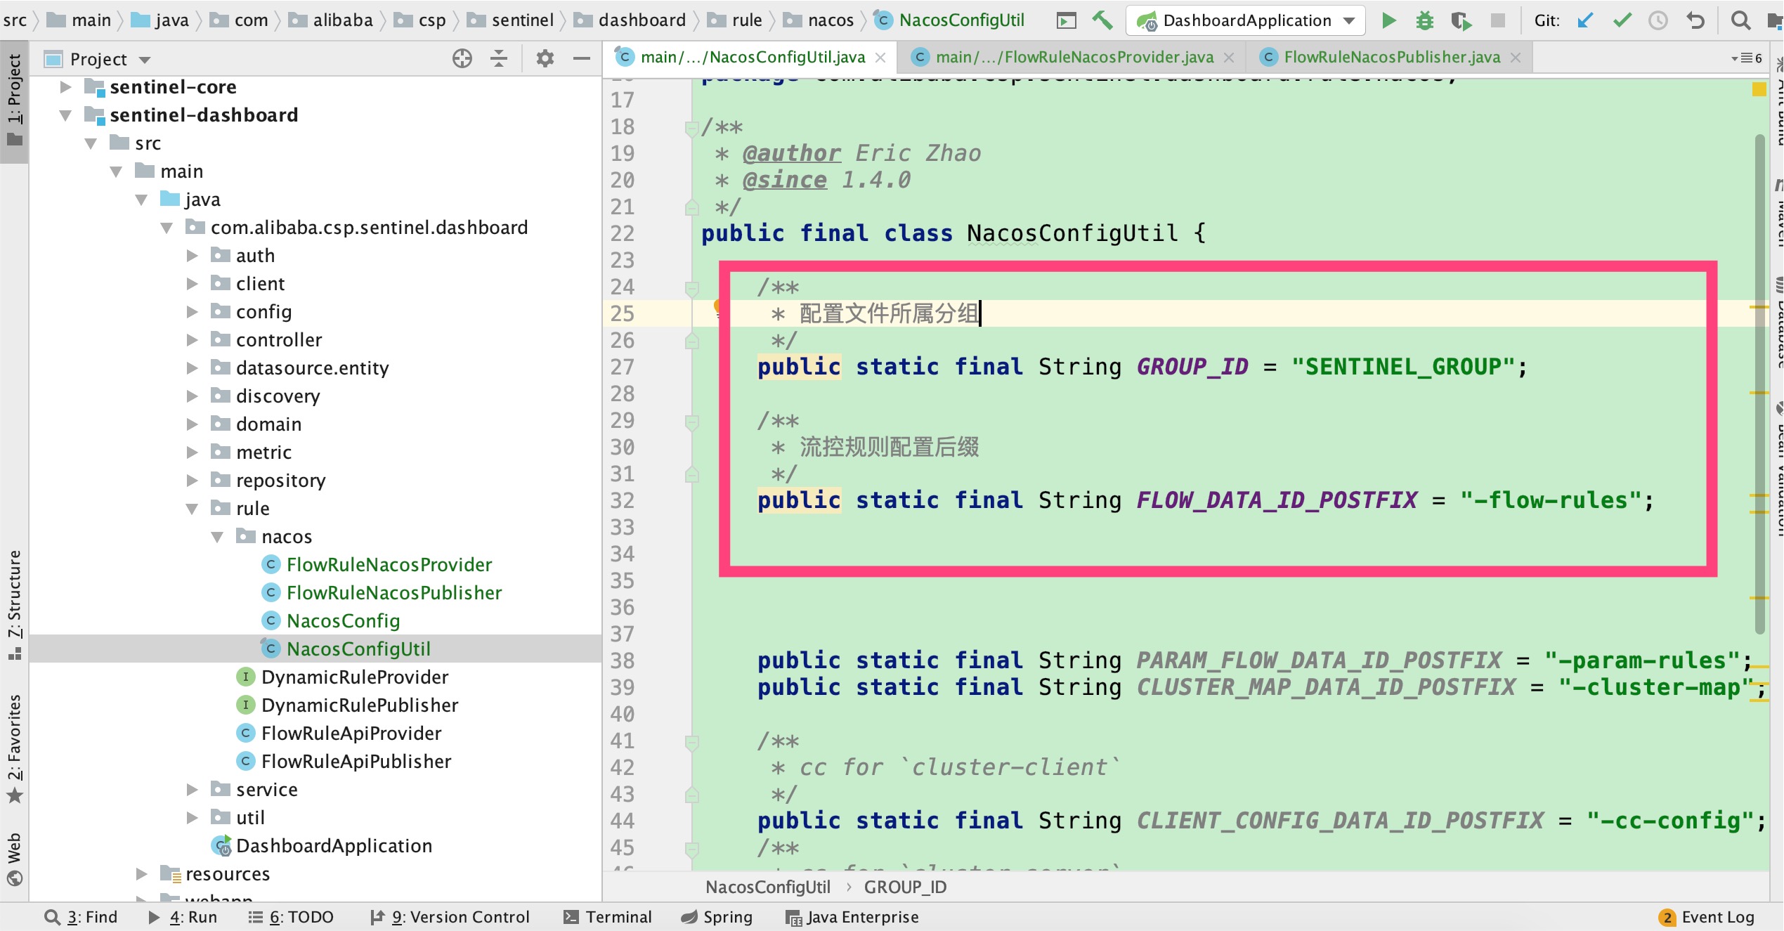Expand the auth package
Viewport: 1784px width, 931px height.
tap(192, 256)
